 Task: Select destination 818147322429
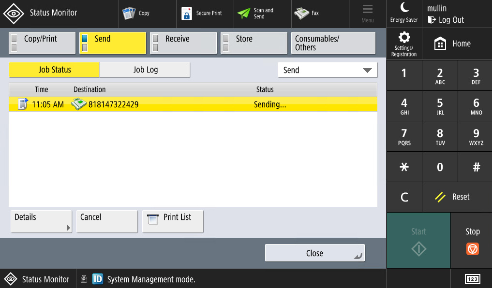[113, 104]
